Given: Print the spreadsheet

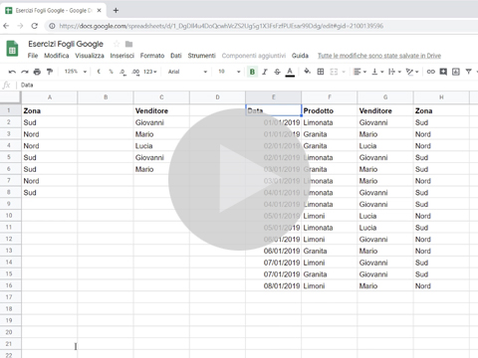Looking at the screenshot, I should pyautogui.click(x=37, y=72).
